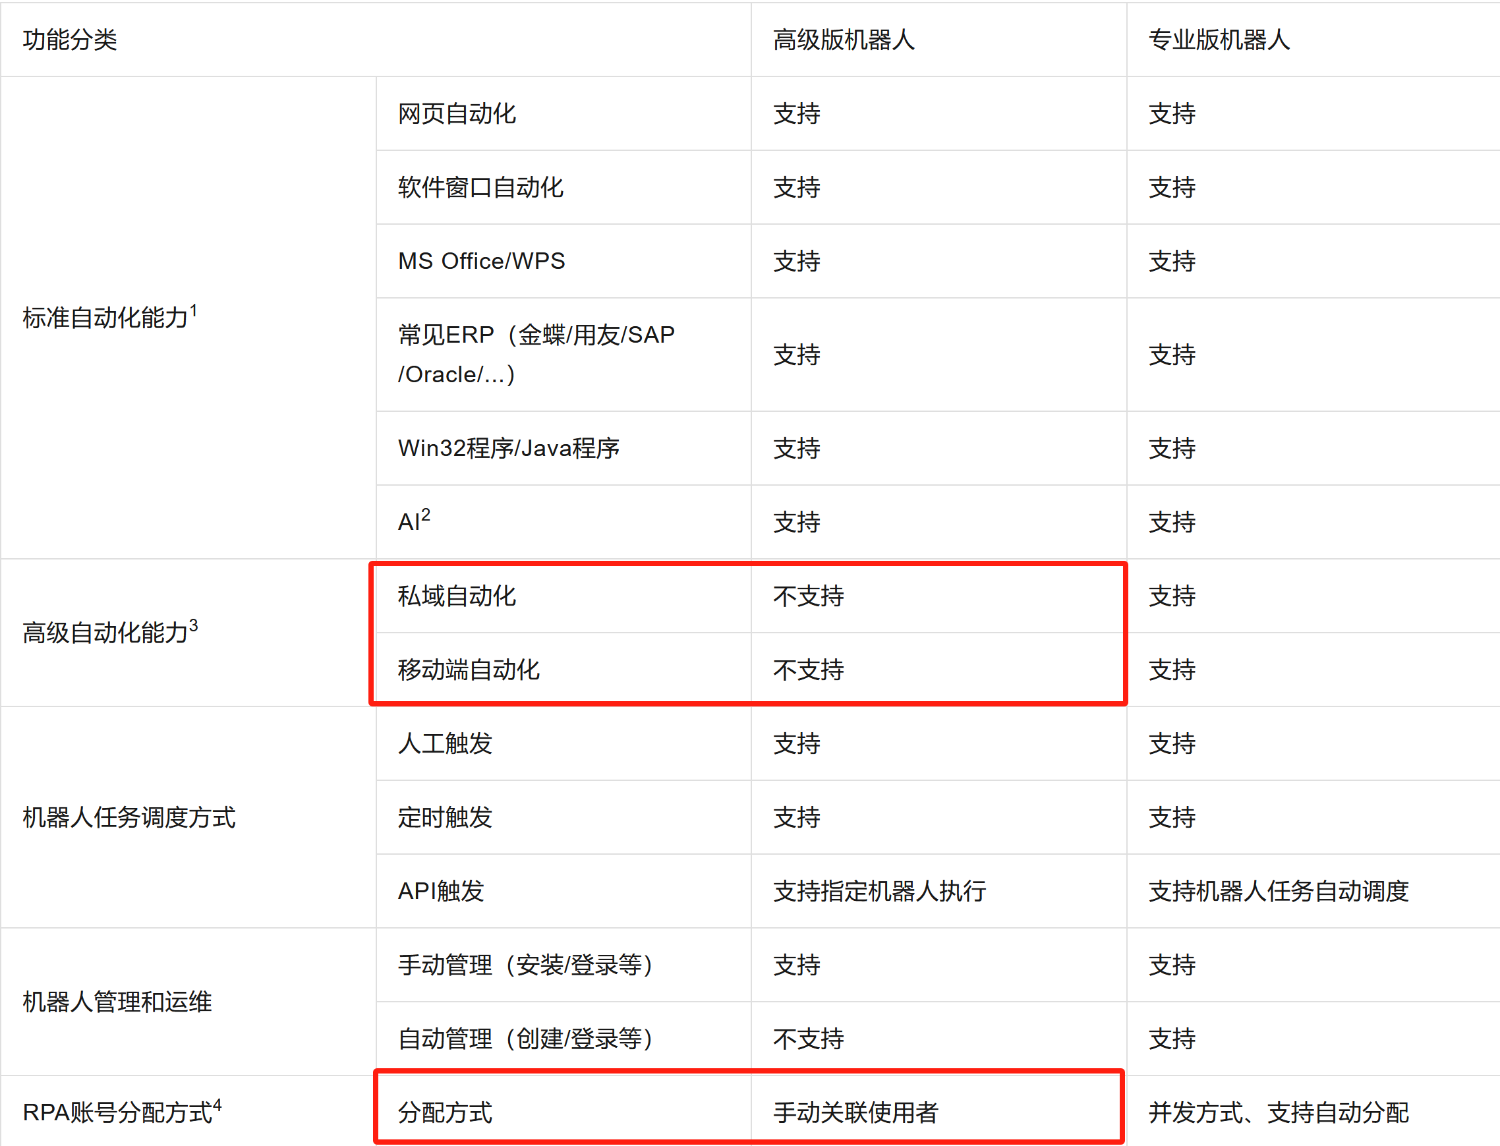Click footnote 4 on RPA账号分配方式
1500x1146 pixels.
tap(217, 1105)
